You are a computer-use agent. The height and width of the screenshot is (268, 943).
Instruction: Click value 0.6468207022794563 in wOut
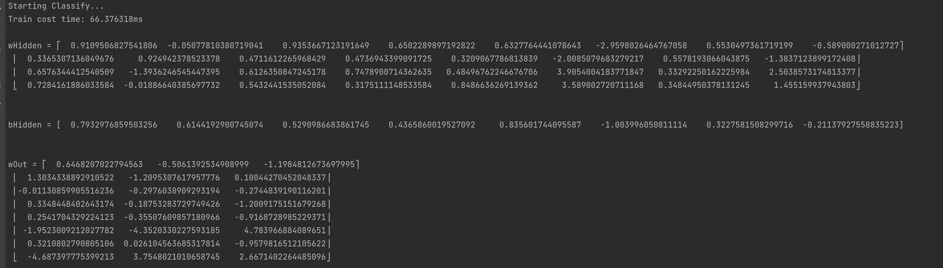[x=100, y=165]
